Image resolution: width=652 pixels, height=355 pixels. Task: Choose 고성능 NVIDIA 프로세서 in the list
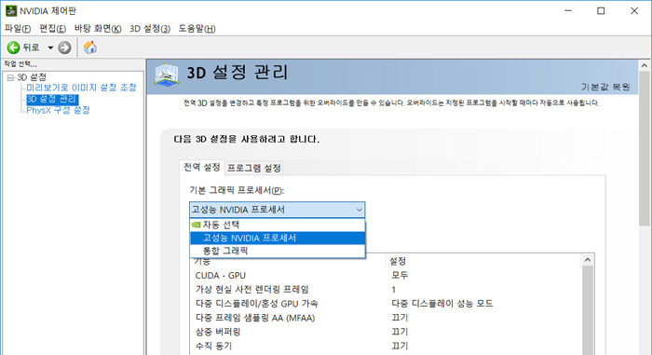coord(278,238)
